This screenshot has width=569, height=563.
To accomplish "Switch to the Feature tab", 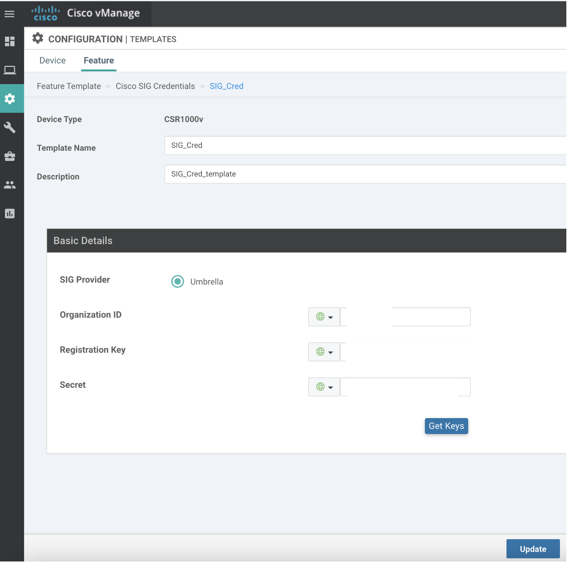I will (x=99, y=60).
